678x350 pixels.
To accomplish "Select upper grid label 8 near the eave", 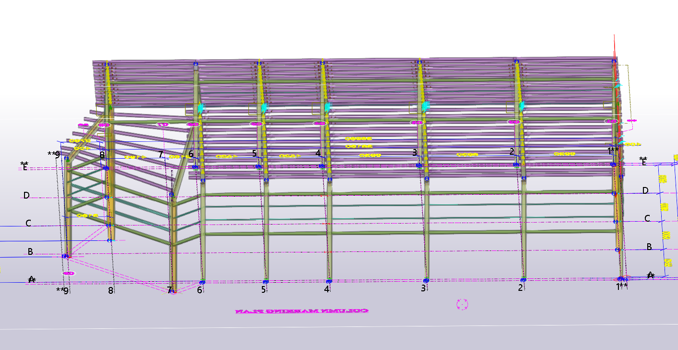I will [x=102, y=155].
